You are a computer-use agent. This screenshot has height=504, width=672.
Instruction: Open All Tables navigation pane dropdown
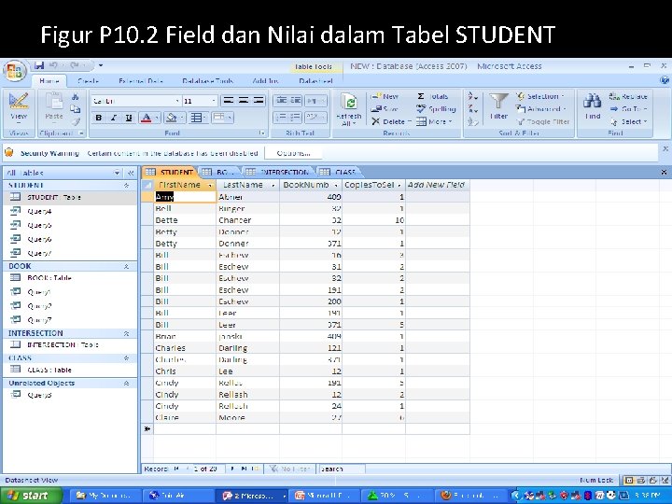(x=117, y=173)
